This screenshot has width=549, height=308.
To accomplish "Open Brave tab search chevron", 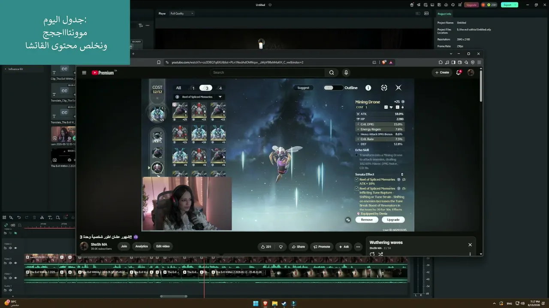I will 451,54.
